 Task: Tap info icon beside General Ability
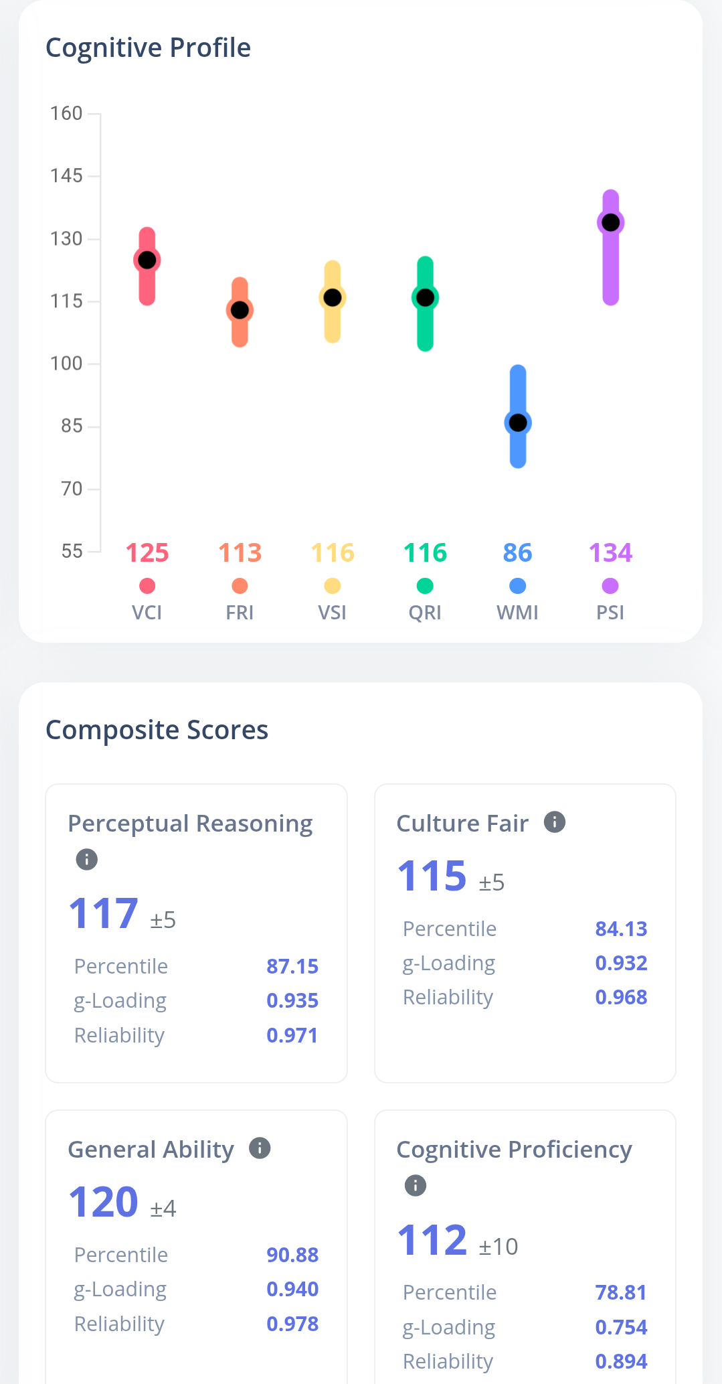point(260,1148)
